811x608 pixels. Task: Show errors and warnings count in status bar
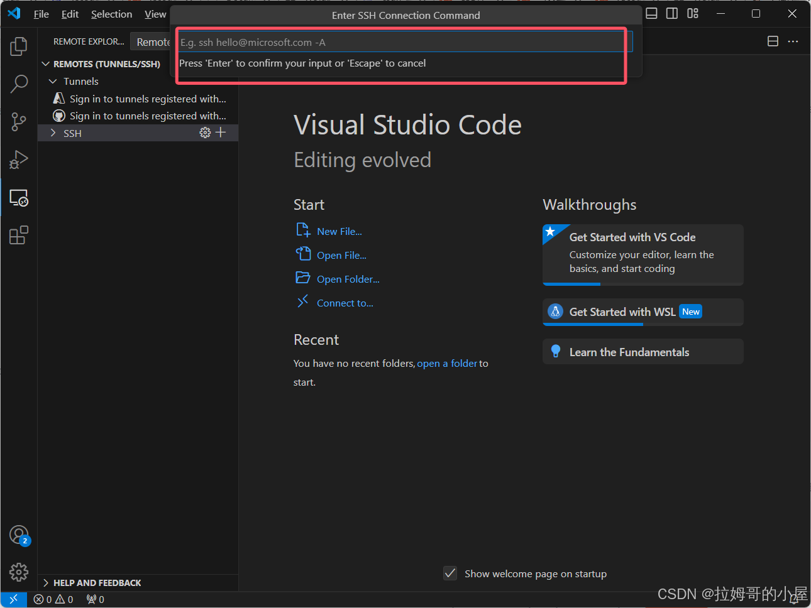pos(53,599)
